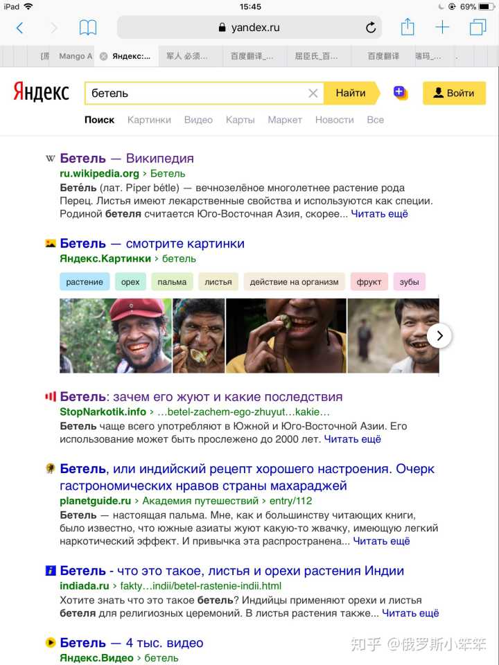
Task: Click StopNarkotik favicon icon
Action: point(50,397)
